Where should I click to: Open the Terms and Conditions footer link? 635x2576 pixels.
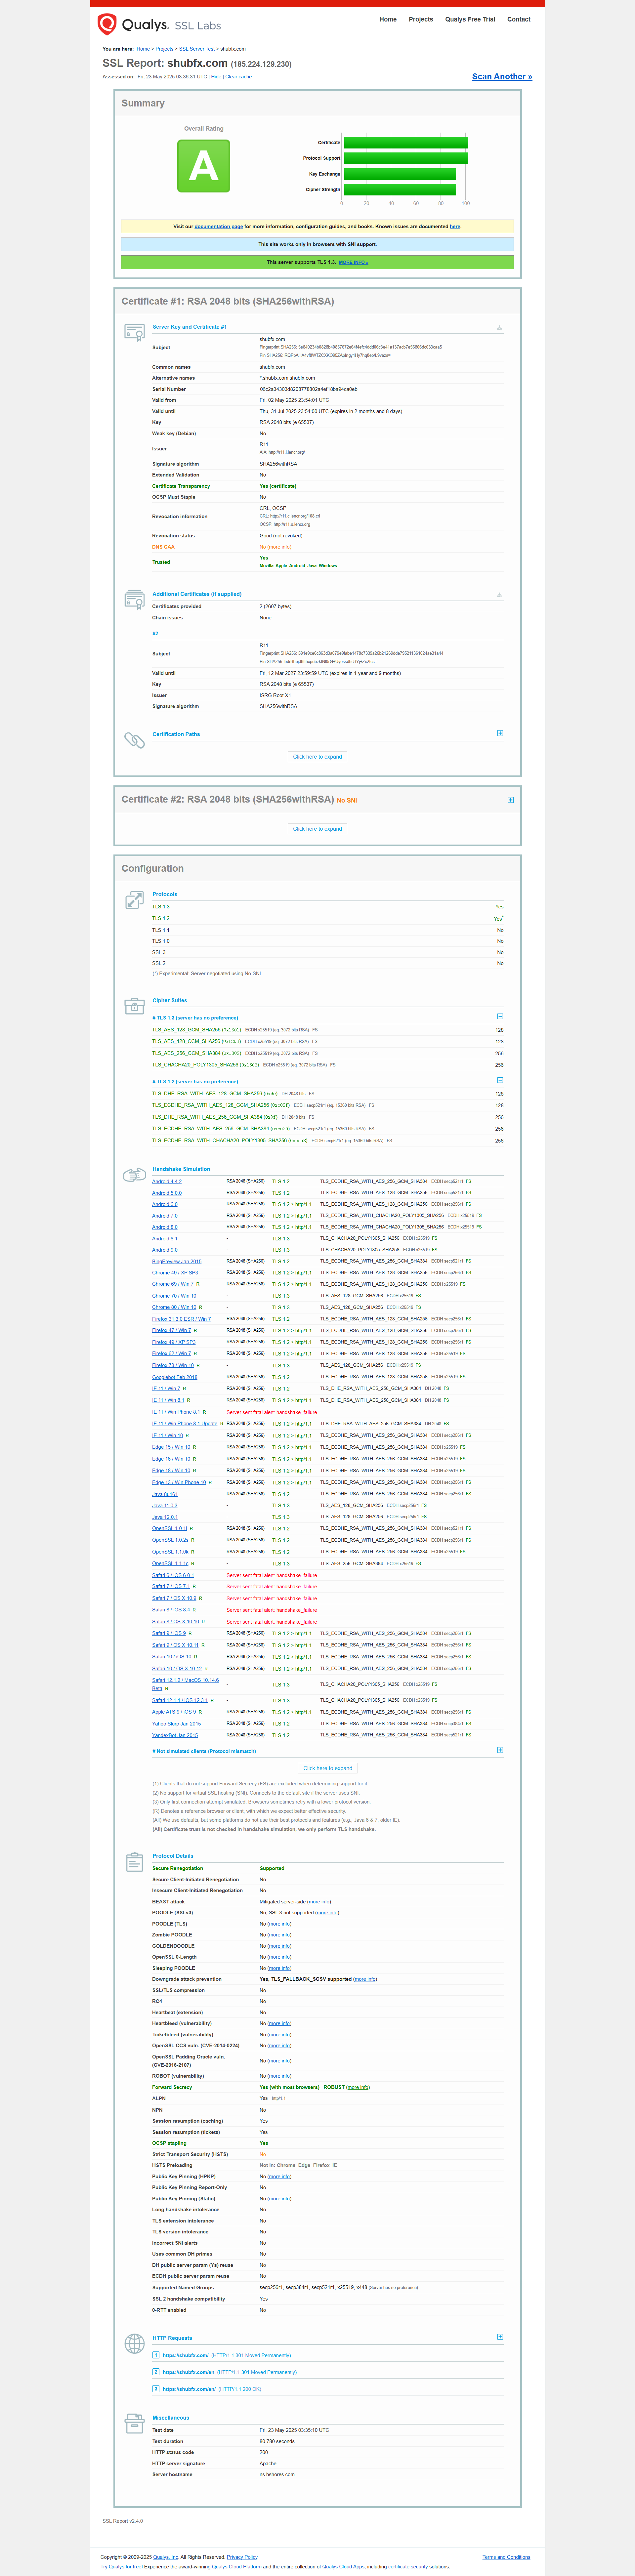(506, 2557)
